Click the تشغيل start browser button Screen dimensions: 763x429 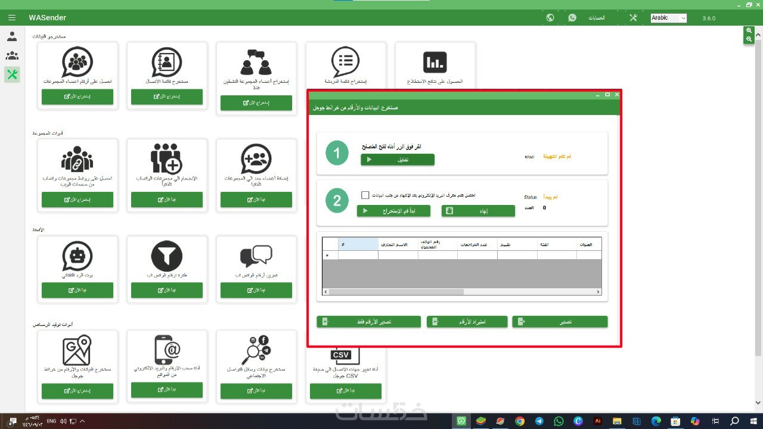point(398,160)
